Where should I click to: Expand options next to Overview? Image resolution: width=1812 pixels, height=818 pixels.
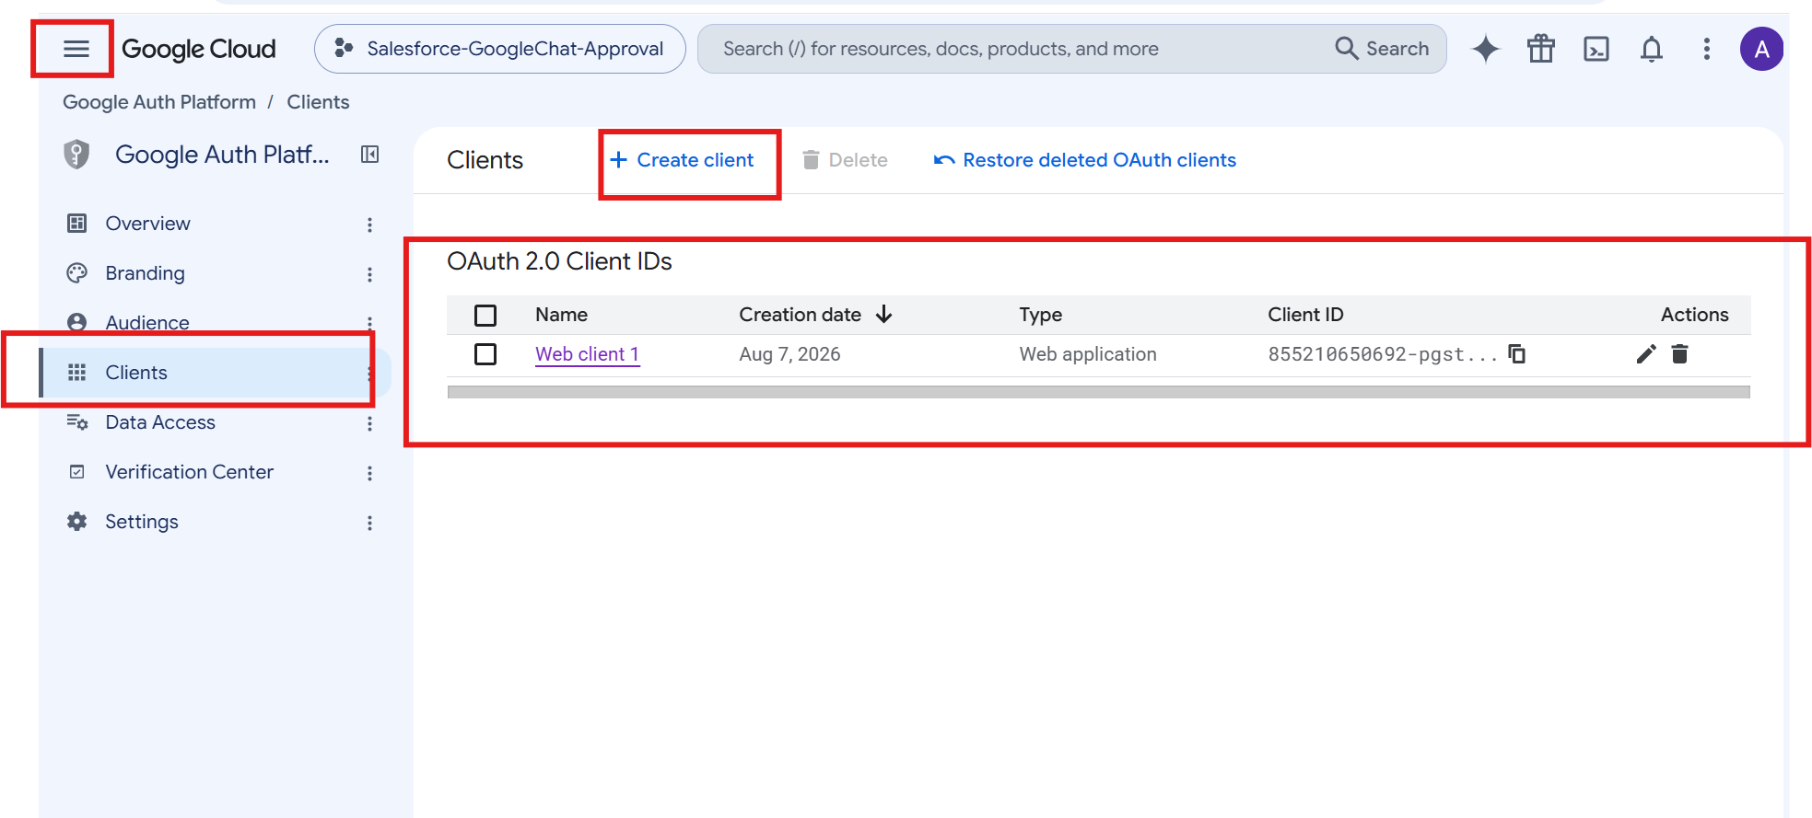[x=369, y=225]
